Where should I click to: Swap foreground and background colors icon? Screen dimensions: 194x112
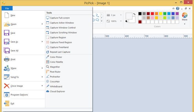[134, 14]
